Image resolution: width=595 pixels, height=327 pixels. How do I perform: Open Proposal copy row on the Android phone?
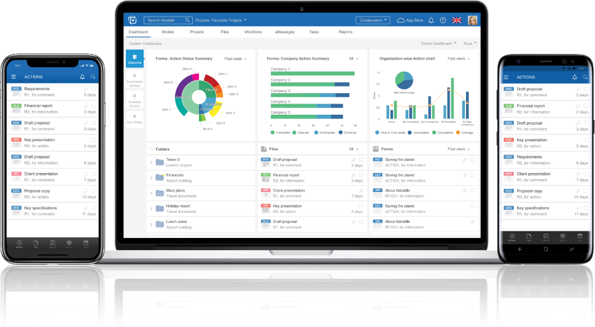pyautogui.click(x=546, y=194)
